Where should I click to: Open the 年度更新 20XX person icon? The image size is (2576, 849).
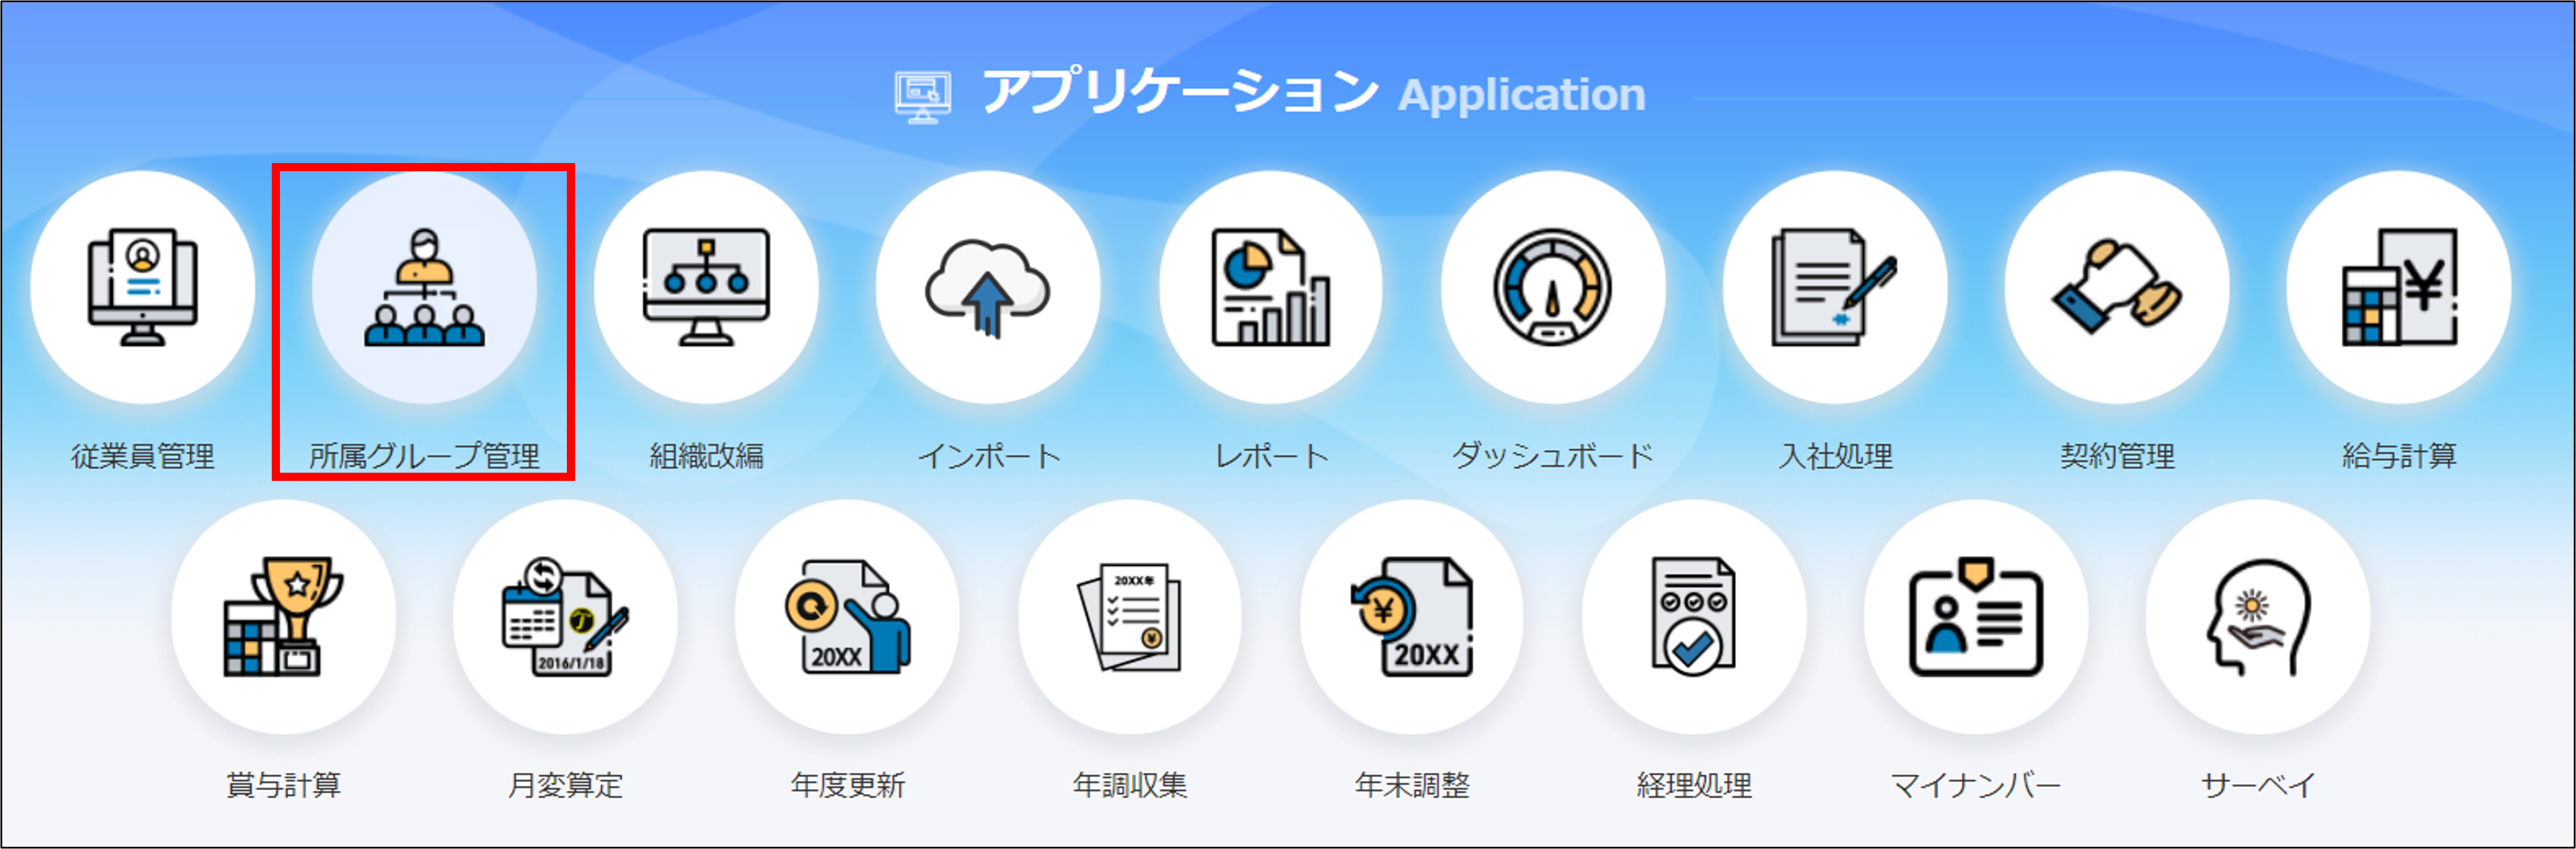coord(847,617)
